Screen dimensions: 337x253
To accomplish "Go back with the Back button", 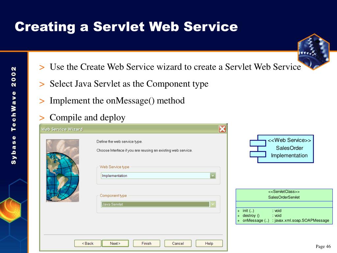I will [x=88, y=243].
